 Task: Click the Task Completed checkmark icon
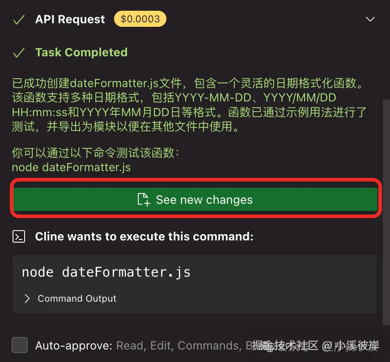point(18,53)
